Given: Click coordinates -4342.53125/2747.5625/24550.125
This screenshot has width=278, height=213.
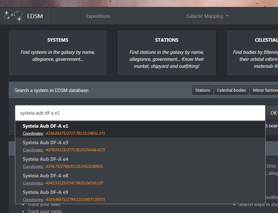Looking at the screenshot, I should point(73,183).
